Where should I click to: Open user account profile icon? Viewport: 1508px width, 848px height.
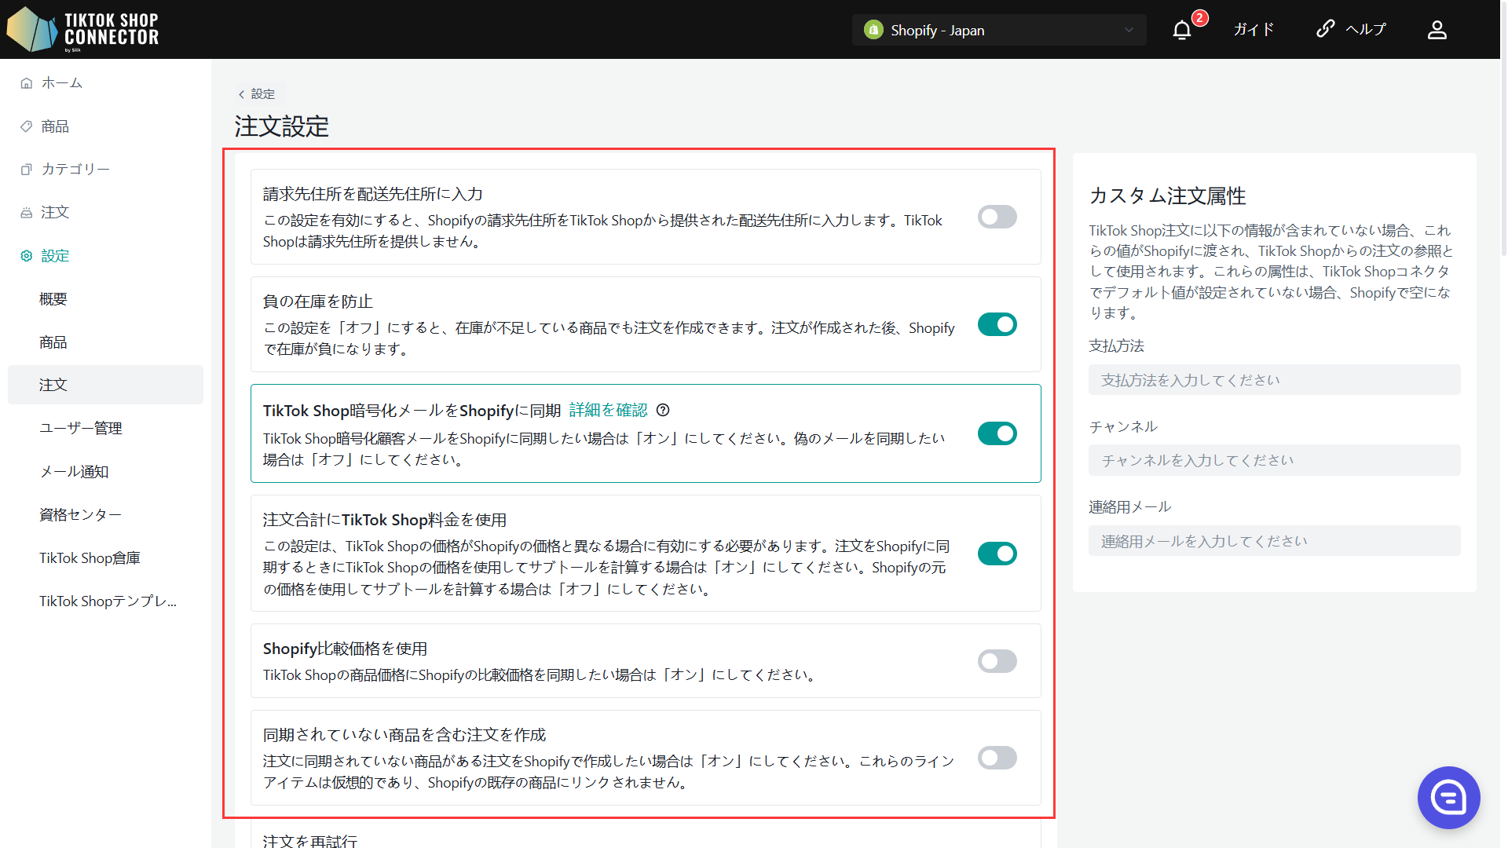pyautogui.click(x=1437, y=30)
